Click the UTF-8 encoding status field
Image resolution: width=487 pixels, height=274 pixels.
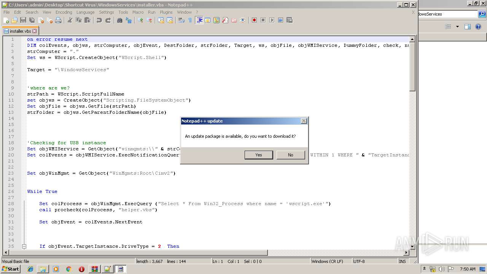tap(375, 261)
